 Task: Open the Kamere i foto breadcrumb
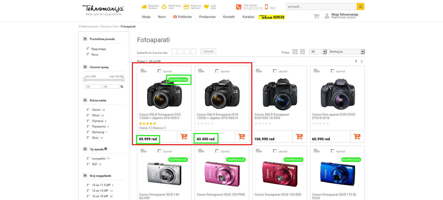(x=109, y=26)
